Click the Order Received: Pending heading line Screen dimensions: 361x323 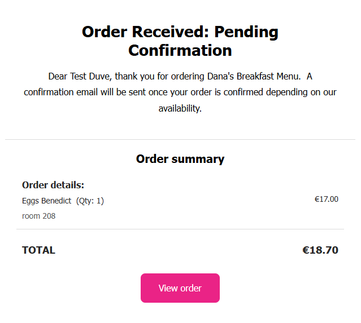[x=180, y=32]
